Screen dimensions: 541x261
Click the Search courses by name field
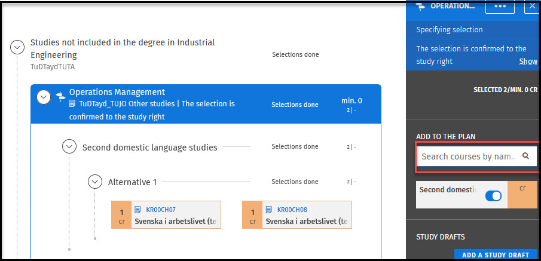click(468, 156)
